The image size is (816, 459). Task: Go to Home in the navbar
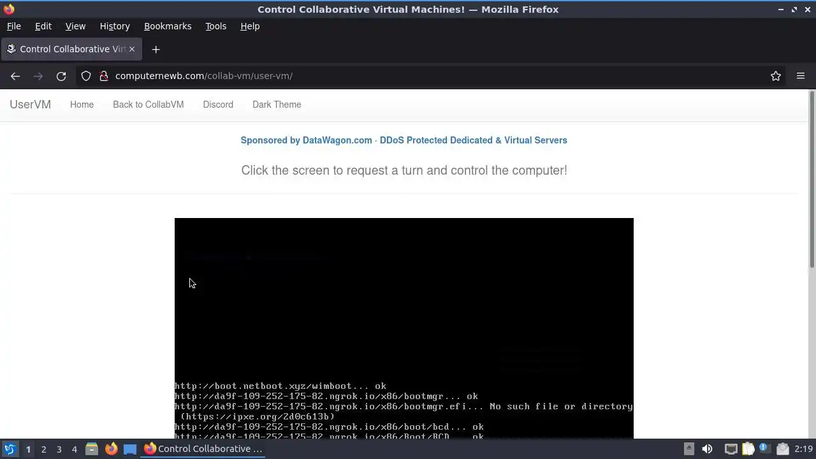82,105
